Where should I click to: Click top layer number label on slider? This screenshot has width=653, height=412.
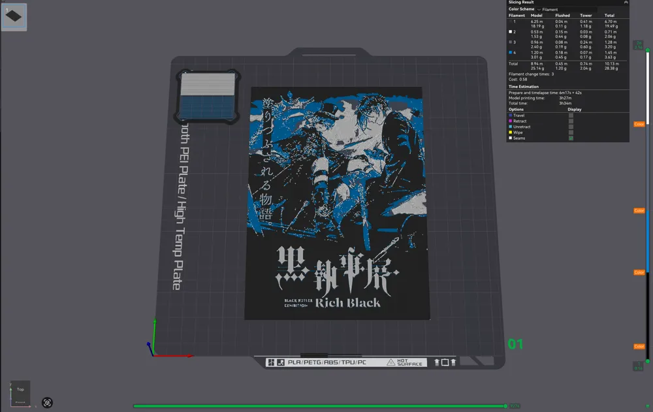638,45
